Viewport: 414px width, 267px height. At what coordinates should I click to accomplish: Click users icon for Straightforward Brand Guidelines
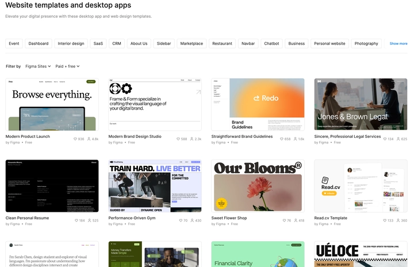(295, 139)
